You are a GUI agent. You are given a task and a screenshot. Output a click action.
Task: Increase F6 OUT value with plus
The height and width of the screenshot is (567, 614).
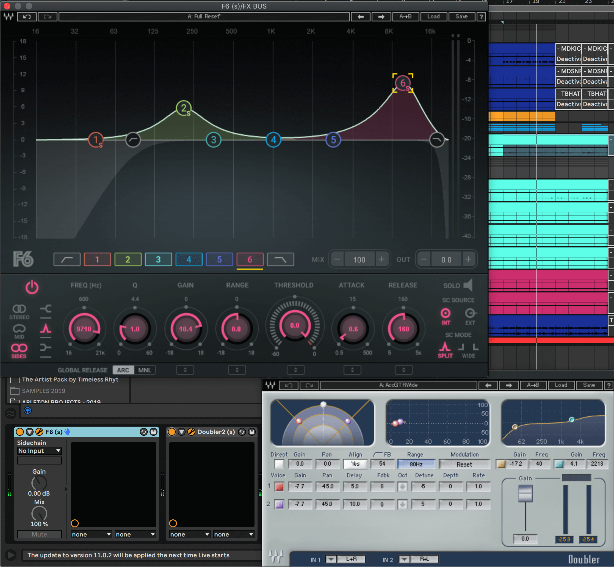click(x=468, y=259)
